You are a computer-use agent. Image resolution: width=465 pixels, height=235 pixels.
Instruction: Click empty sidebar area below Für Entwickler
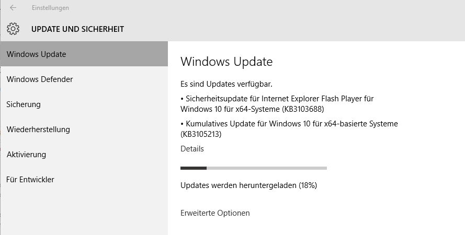click(84, 213)
